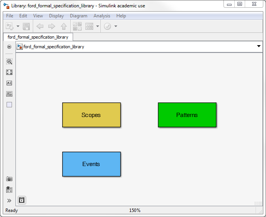Toggle the Model Browser icon in the palette

coord(9,190)
